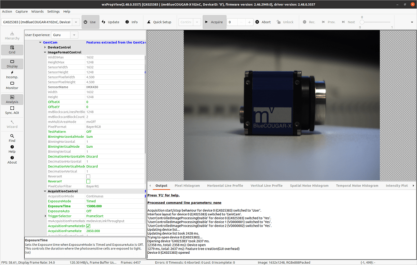
Task: Open the Incomp. features panel
Action: (x=12, y=75)
